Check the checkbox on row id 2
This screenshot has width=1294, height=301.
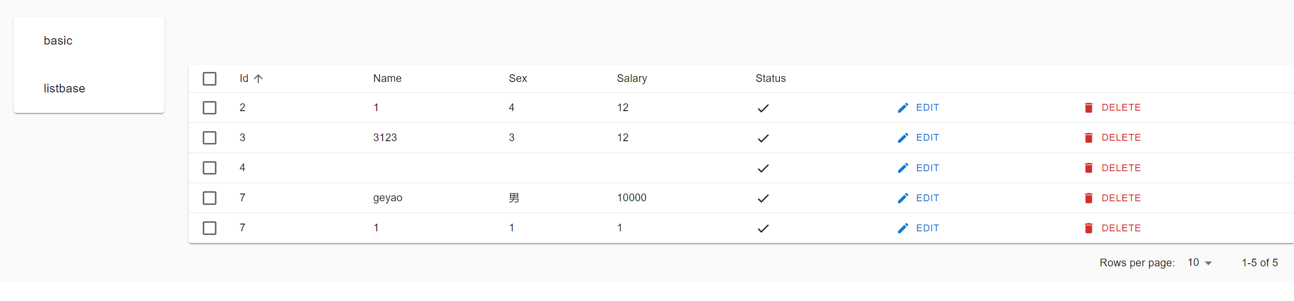210,107
